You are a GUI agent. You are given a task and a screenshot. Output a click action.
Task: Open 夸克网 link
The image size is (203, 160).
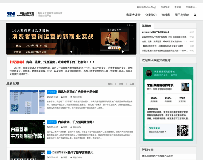click(178, 7)
